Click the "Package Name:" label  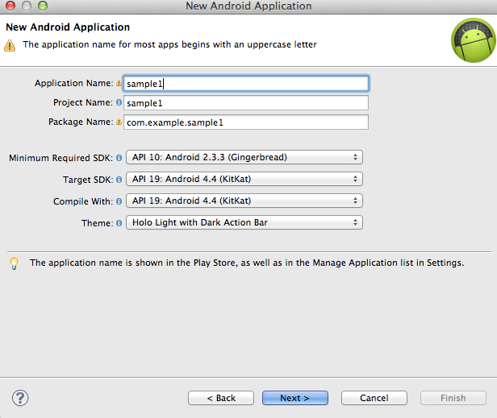coord(81,122)
